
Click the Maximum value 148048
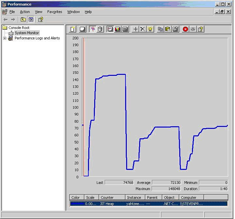[x=166, y=189]
